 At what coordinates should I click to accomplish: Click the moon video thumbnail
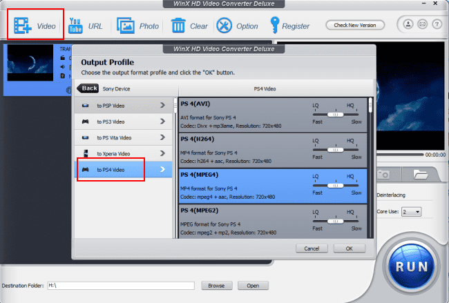[30, 63]
